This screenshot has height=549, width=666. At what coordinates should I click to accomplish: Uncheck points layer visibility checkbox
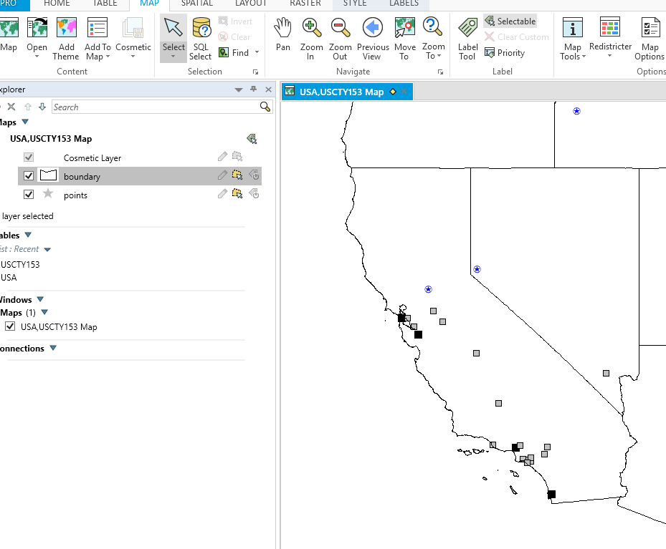click(29, 194)
